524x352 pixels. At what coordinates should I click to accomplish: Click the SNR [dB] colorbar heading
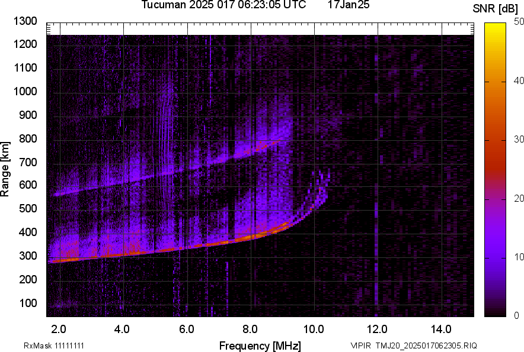pyautogui.click(x=497, y=8)
